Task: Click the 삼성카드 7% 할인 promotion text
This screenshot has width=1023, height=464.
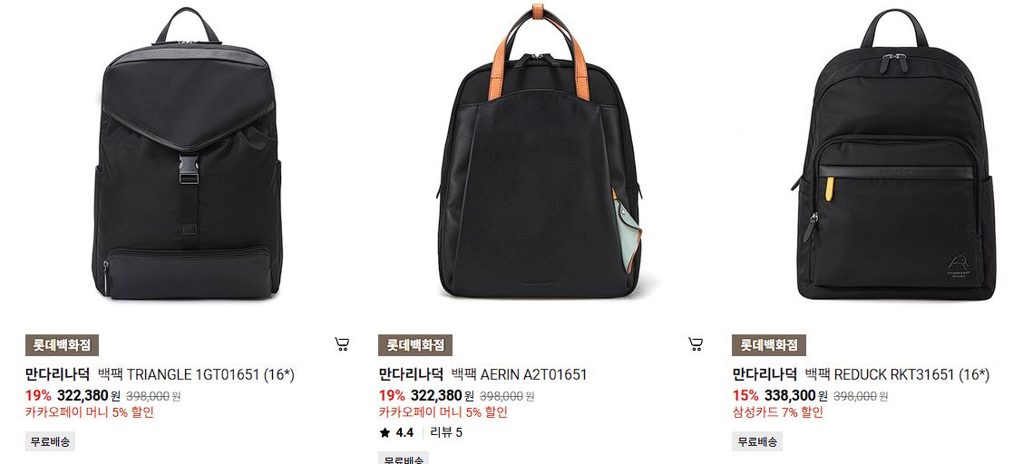Action: tap(778, 412)
